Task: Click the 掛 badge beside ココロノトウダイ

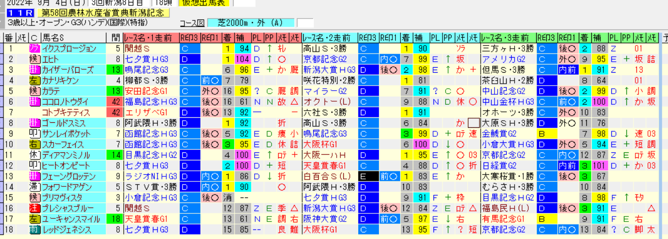Action: click(35, 102)
